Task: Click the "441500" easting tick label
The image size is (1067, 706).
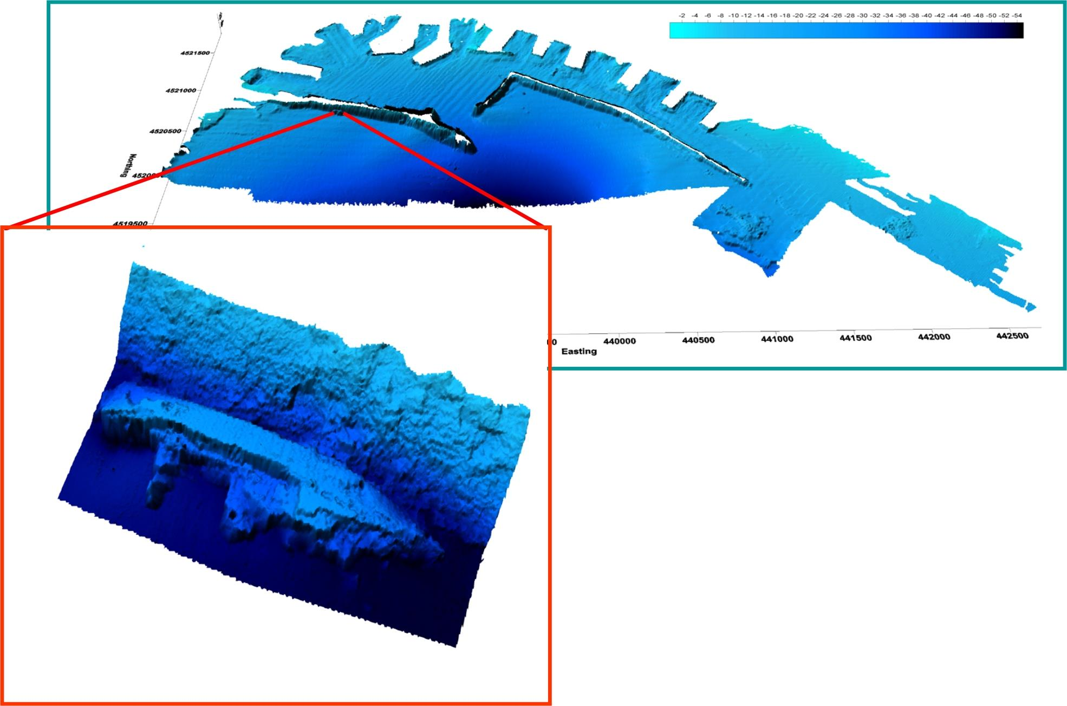Action: 856,338
